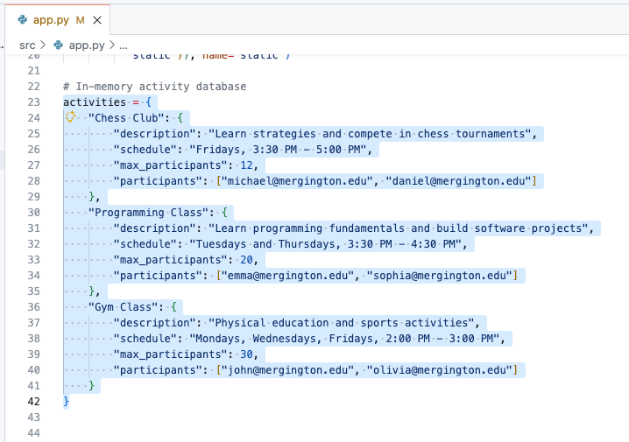Click the value 12 for max_participants

(x=247, y=165)
